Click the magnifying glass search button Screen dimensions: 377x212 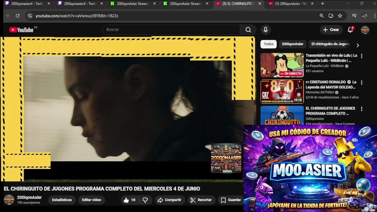tap(248, 30)
